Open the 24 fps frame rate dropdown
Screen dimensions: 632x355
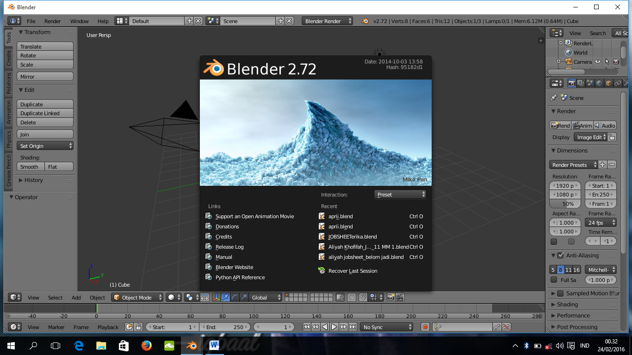[x=601, y=222]
